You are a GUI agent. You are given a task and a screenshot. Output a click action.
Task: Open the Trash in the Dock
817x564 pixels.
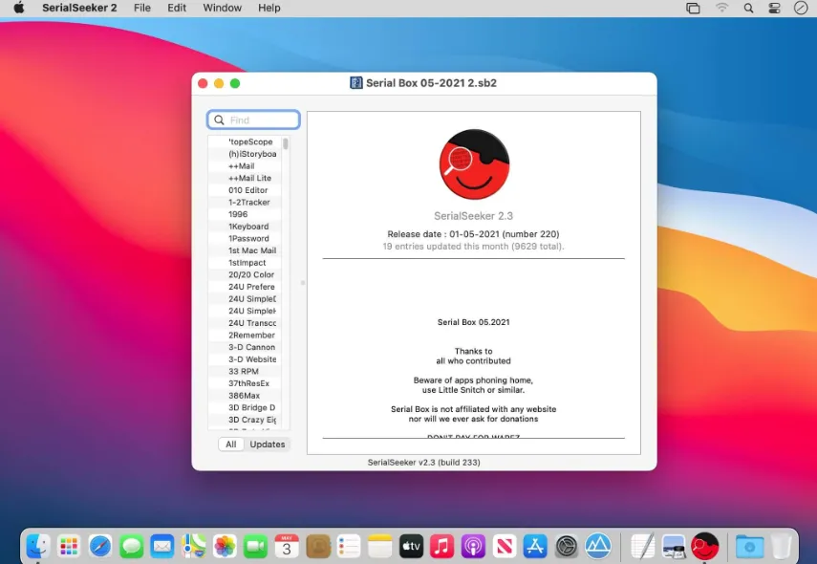tap(781, 546)
